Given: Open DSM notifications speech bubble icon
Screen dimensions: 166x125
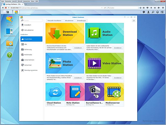Looking at the screenshot, I should click(x=144, y=12).
